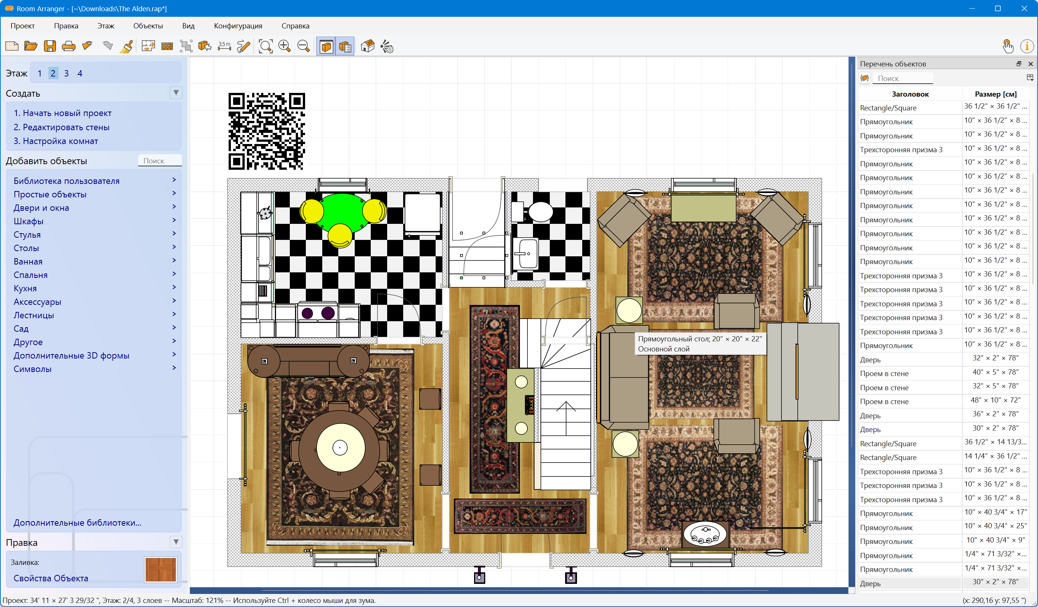The width and height of the screenshot is (1038, 607).
Task: Select the paintbrush fill tool
Action: click(126, 46)
